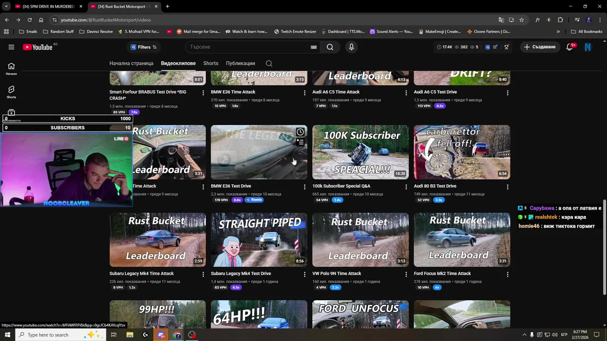
Task: Reload the page with the refresh icon
Action: pyautogui.click(x=29, y=20)
